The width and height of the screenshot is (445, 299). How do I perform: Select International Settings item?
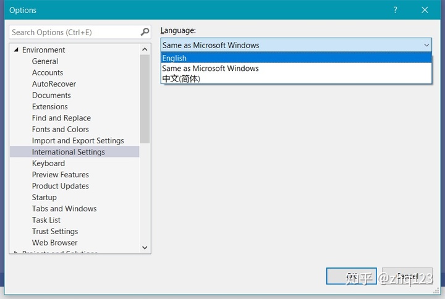point(75,152)
